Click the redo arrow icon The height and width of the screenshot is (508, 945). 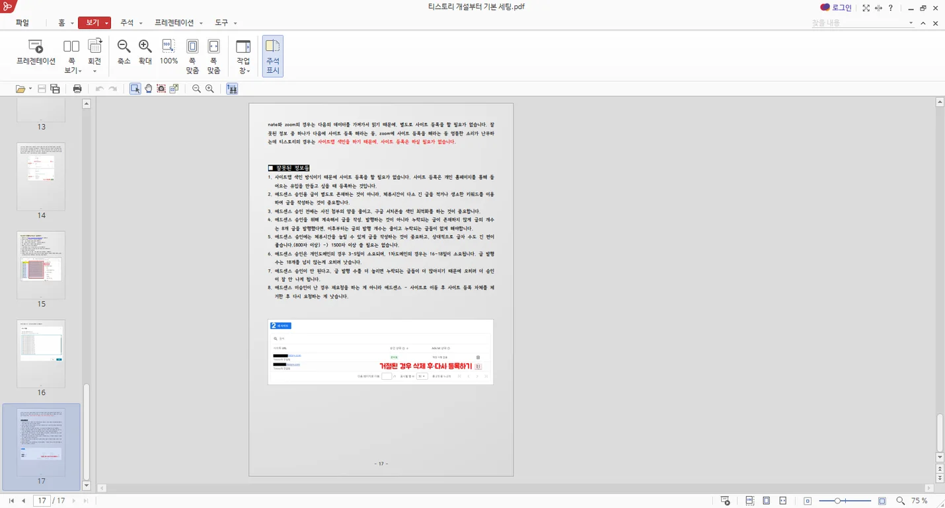coord(113,89)
